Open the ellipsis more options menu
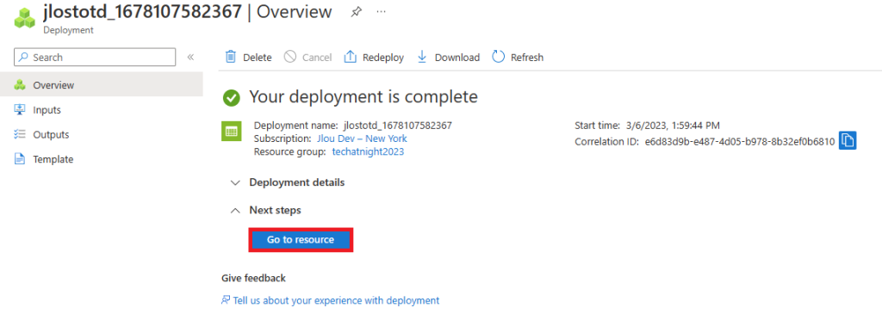The image size is (882, 314). click(x=381, y=12)
